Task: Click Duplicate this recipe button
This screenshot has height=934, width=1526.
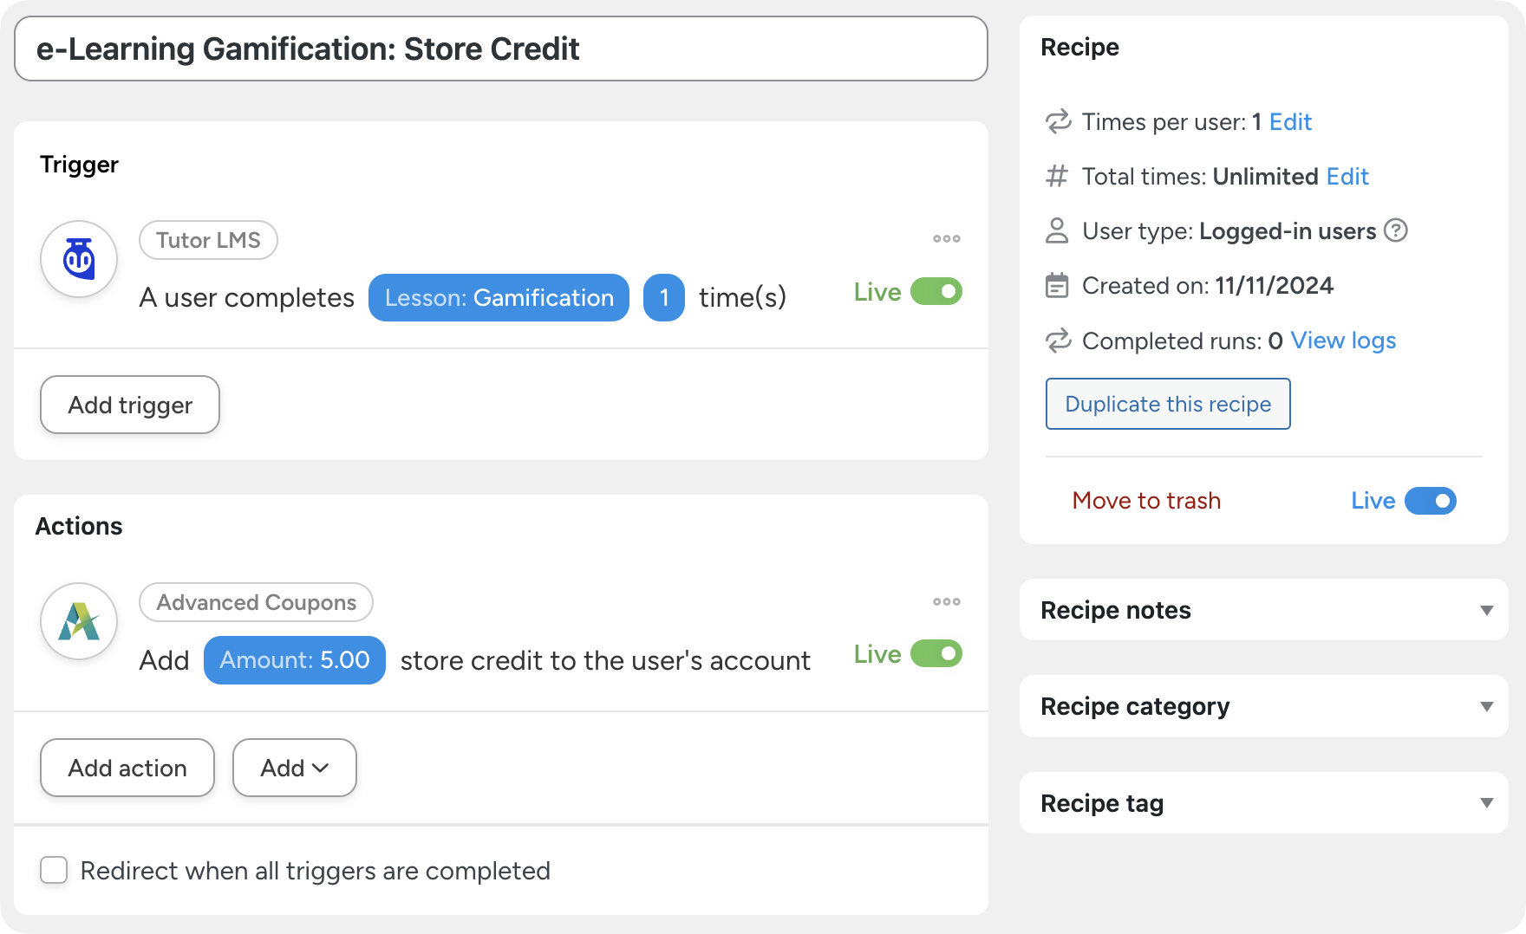Action: [x=1168, y=404]
